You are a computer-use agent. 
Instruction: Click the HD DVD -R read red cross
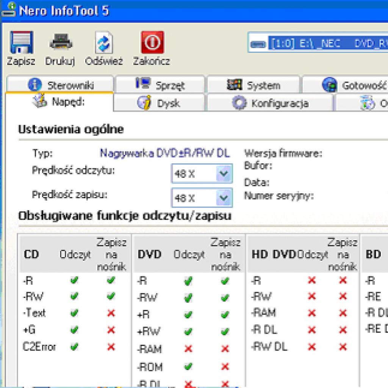pos(312,280)
